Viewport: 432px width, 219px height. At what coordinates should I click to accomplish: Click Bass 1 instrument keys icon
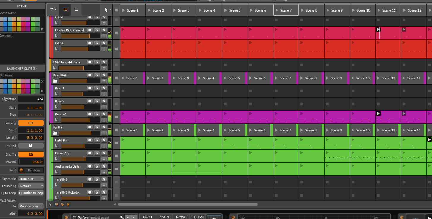tap(57, 94)
